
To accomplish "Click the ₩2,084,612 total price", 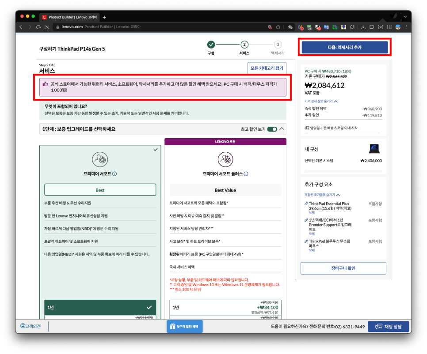I will point(324,85).
